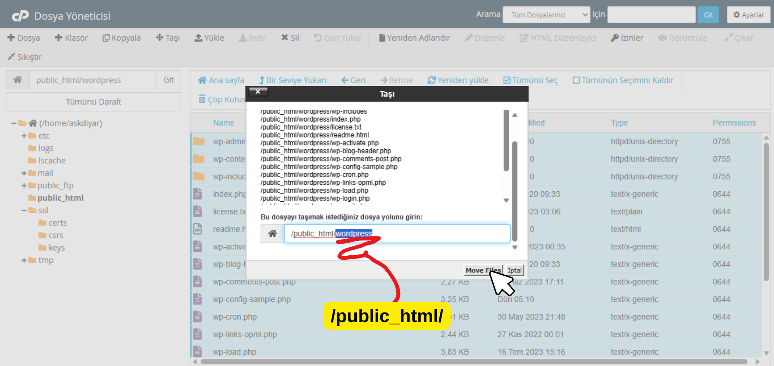774x366 pixels.
Task: Open Ayarlar settings
Action: click(749, 15)
